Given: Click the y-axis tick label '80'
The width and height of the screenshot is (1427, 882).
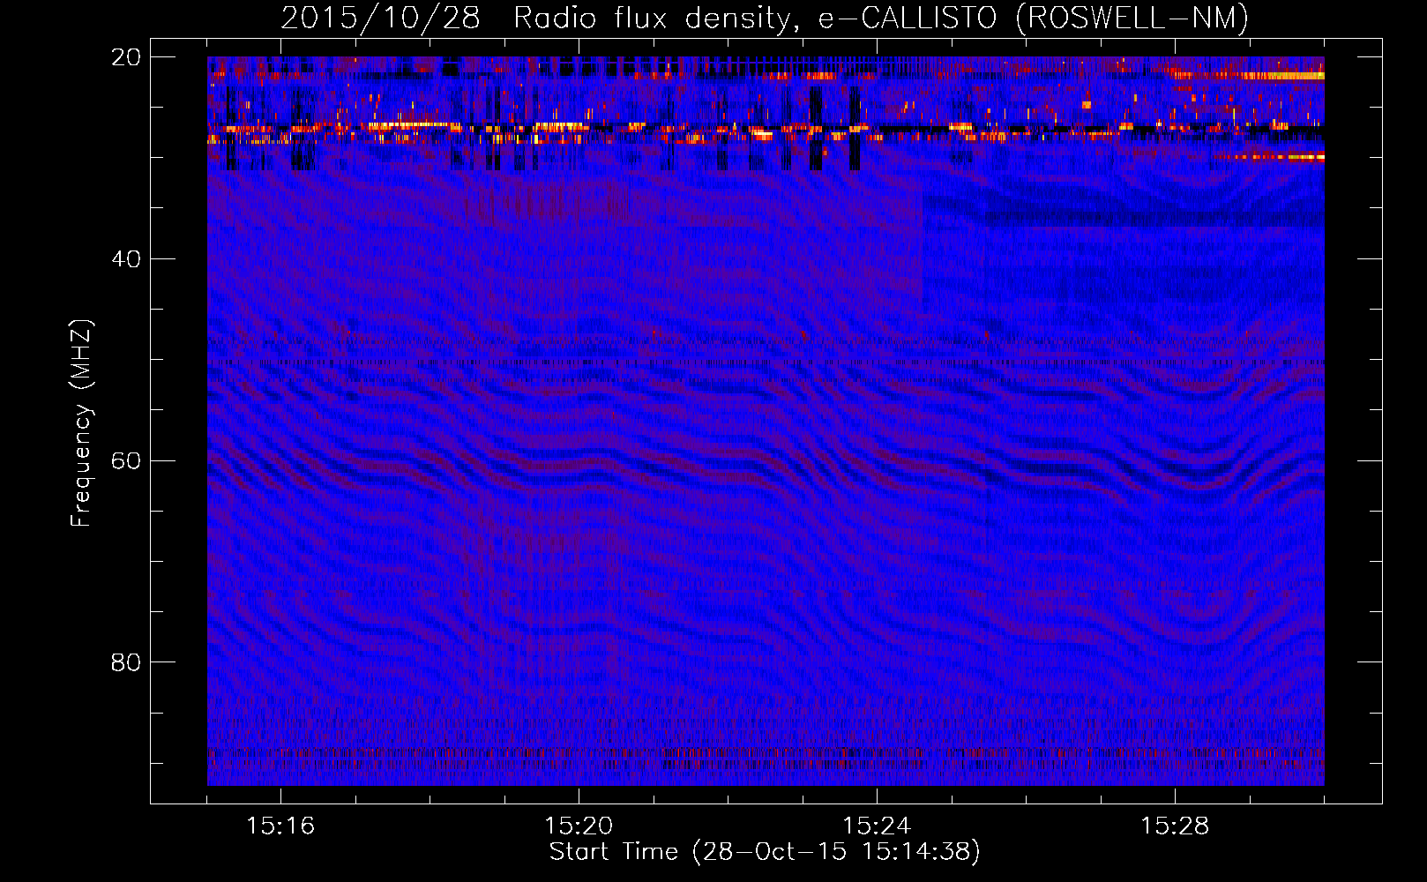Looking at the screenshot, I should (x=125, y=662).
